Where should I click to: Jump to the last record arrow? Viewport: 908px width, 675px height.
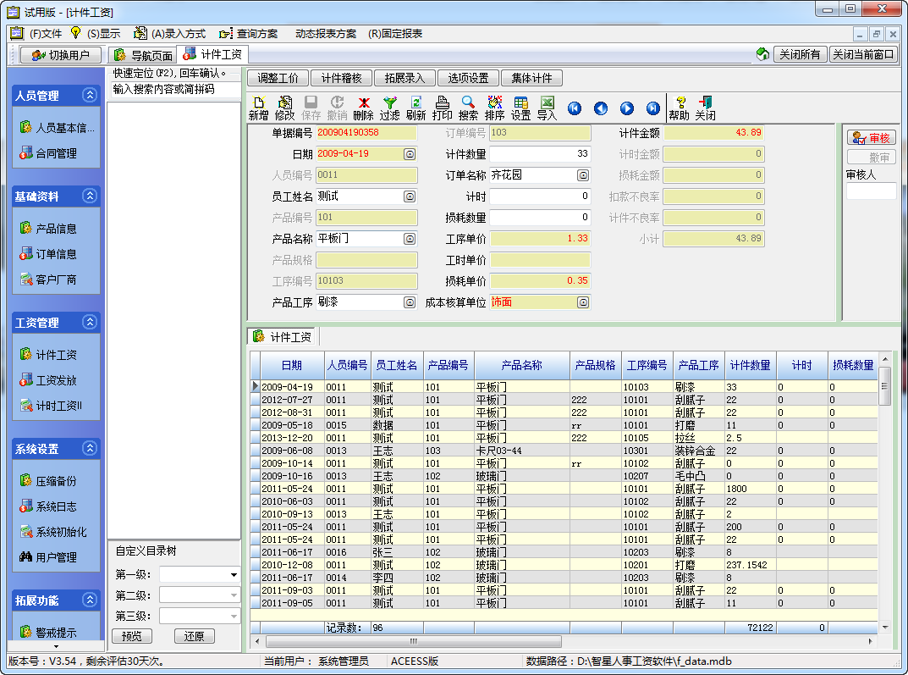(652, 108)
